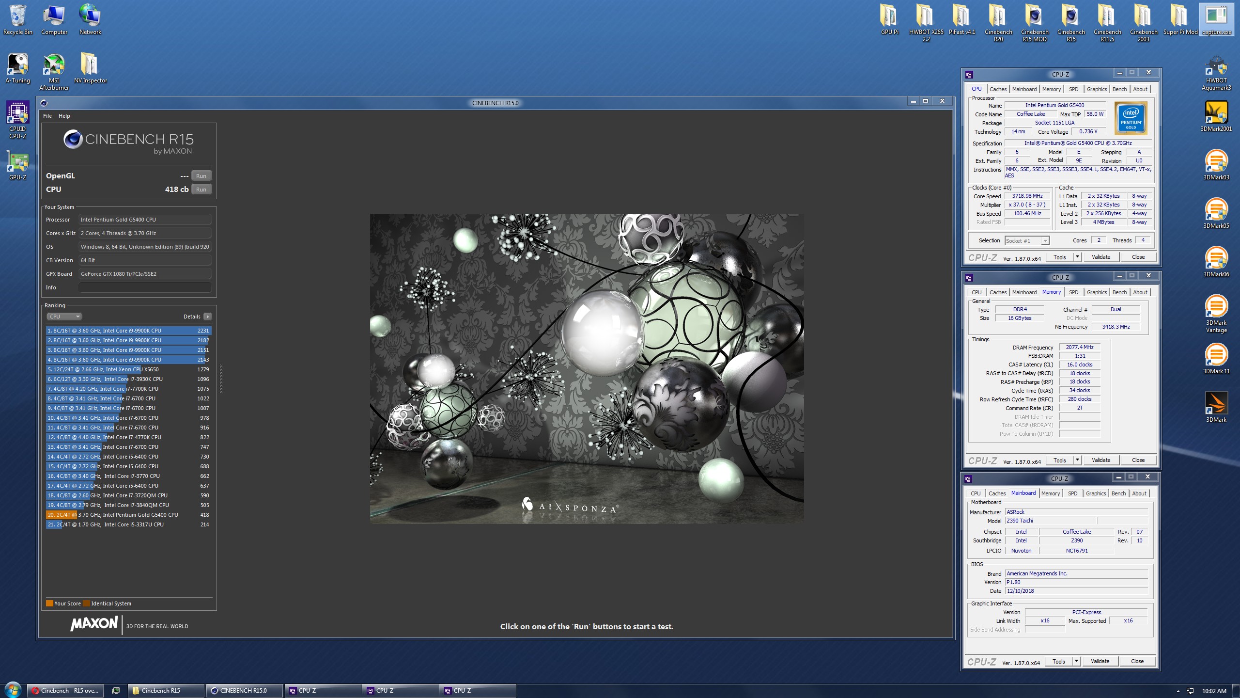Open the GPU Pi folder on the desktop
1240x698 pixels.
889,19
